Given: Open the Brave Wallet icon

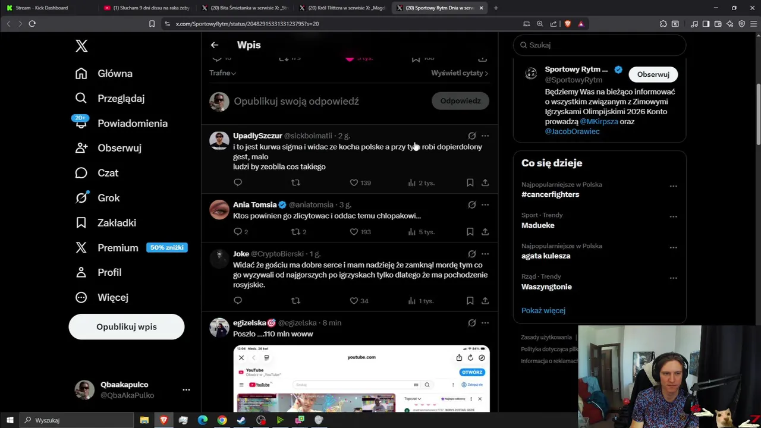Looking at the screenshot, I should pos(718,24).
